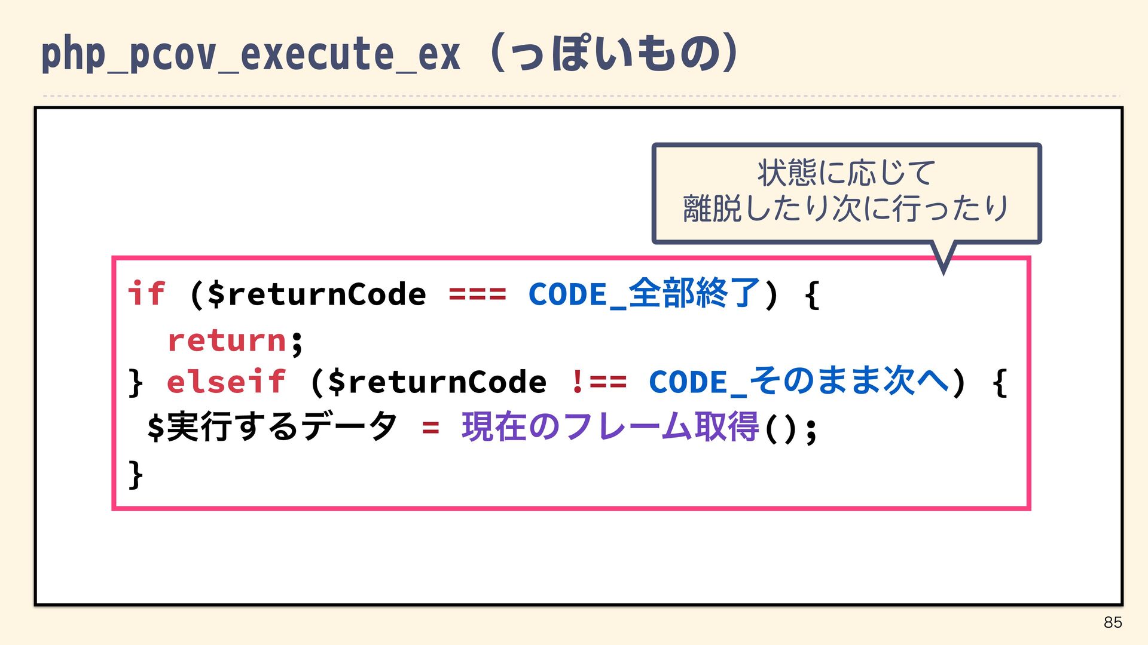Viewport: 1148px width, 645px height.
Task: Click the CODE_そのまま次へ constant
Action: 799,382
